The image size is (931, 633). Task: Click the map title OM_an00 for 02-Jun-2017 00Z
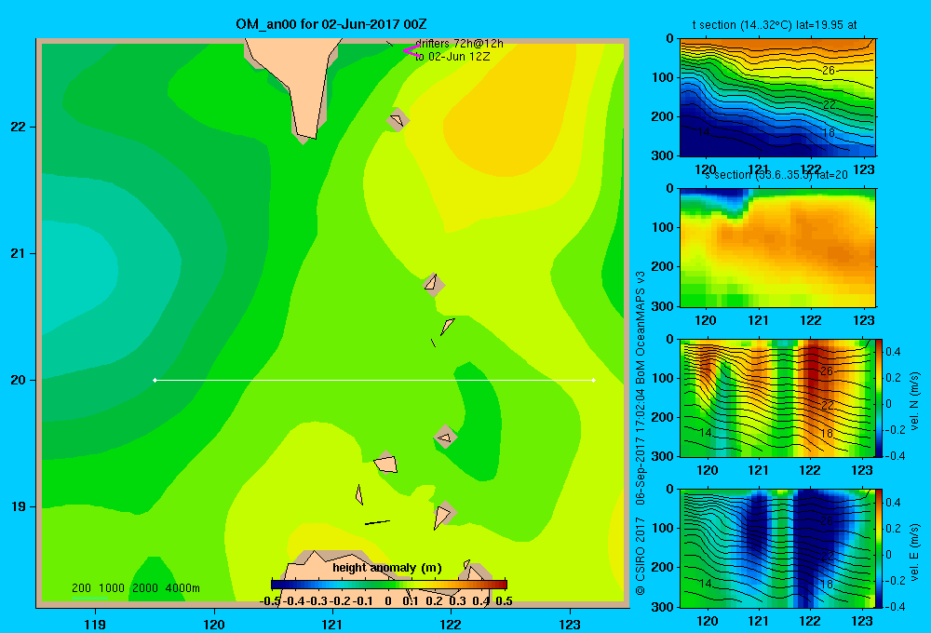(331, 24)
